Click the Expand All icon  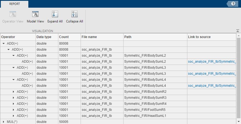[x=55, y=15]
